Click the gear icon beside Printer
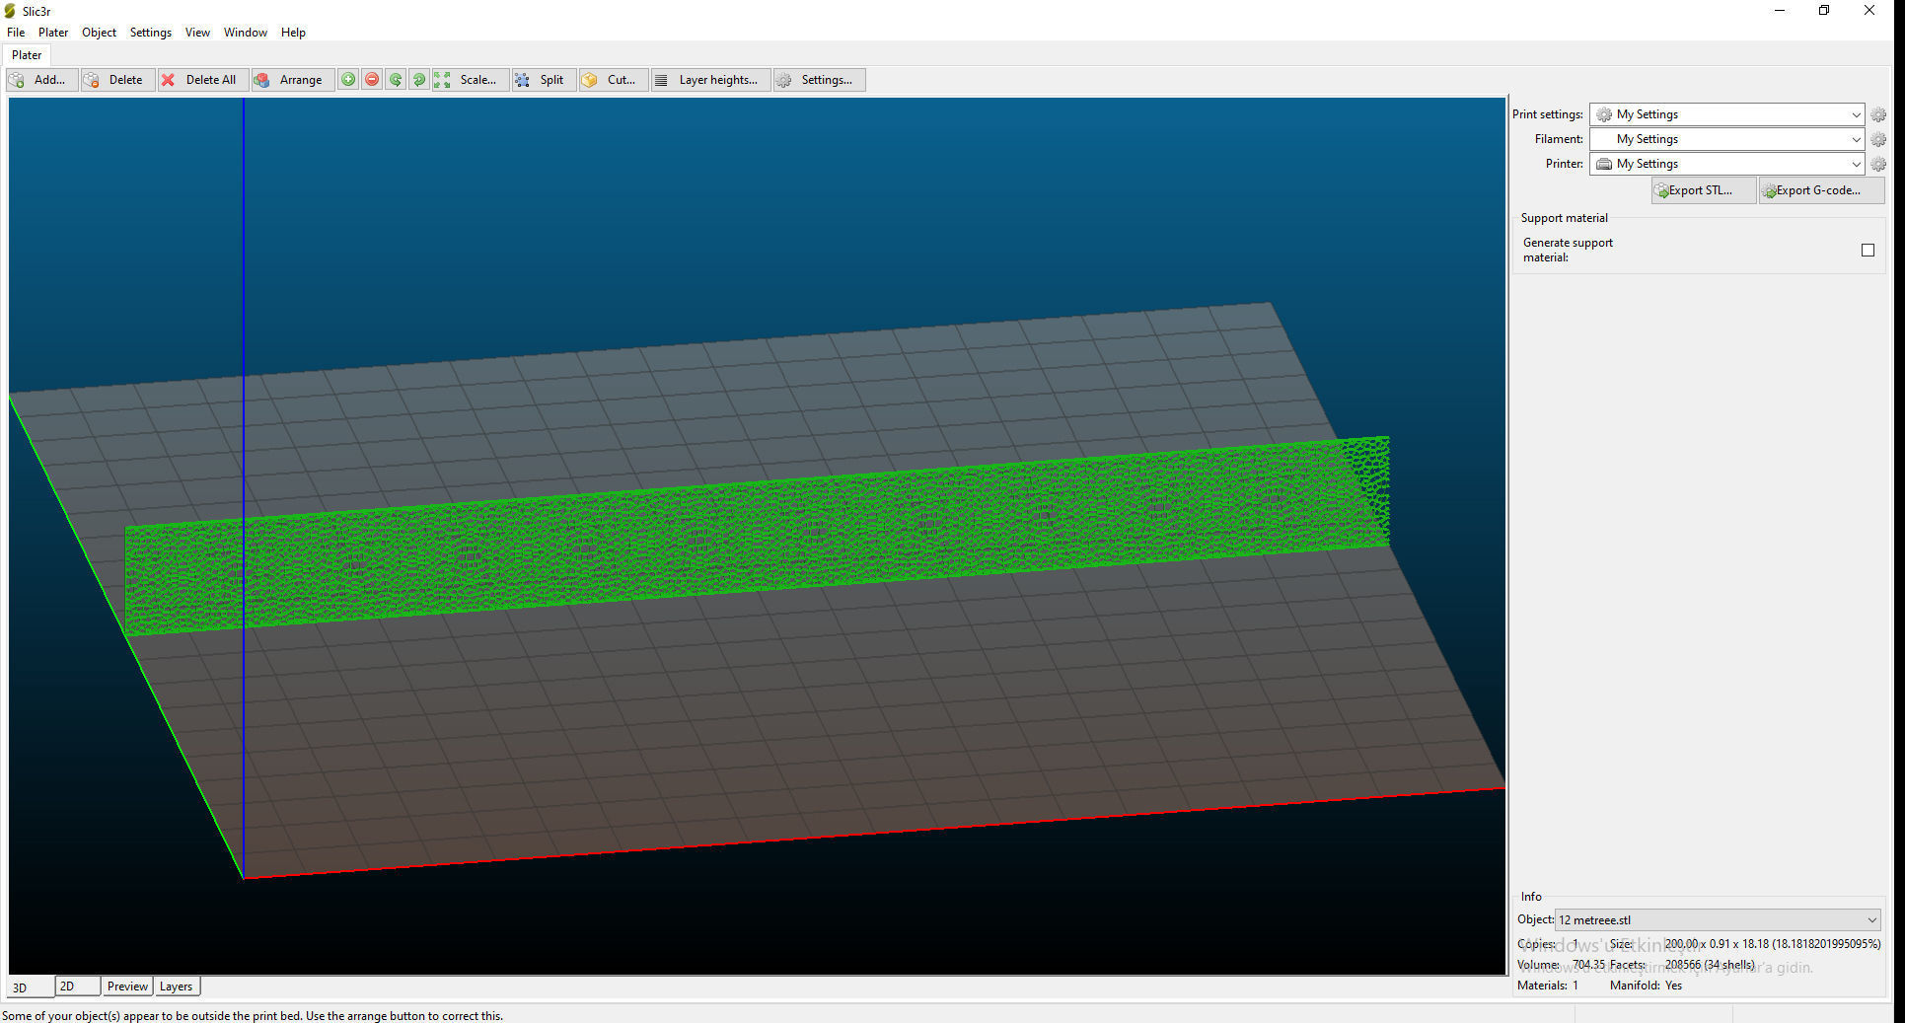Screen dimensions: 1905x1023 tap(1878, 164)
